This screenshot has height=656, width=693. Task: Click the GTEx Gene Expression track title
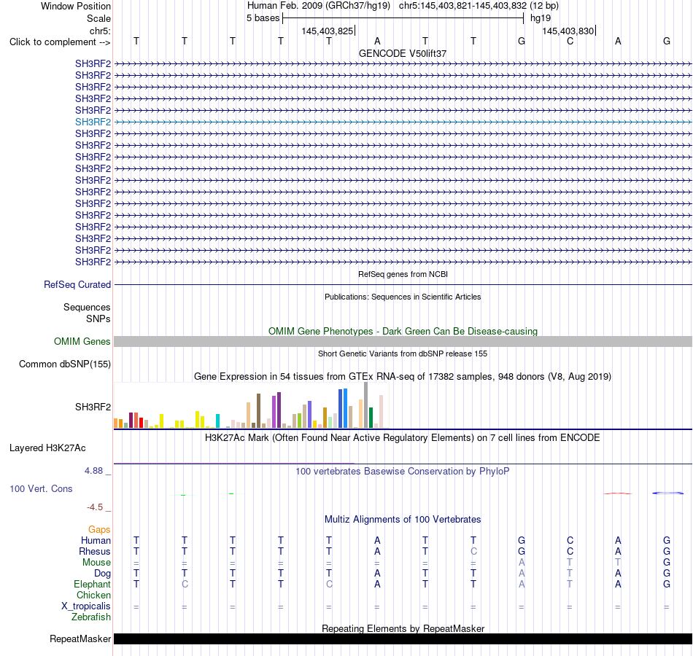(x=403, y=377)
